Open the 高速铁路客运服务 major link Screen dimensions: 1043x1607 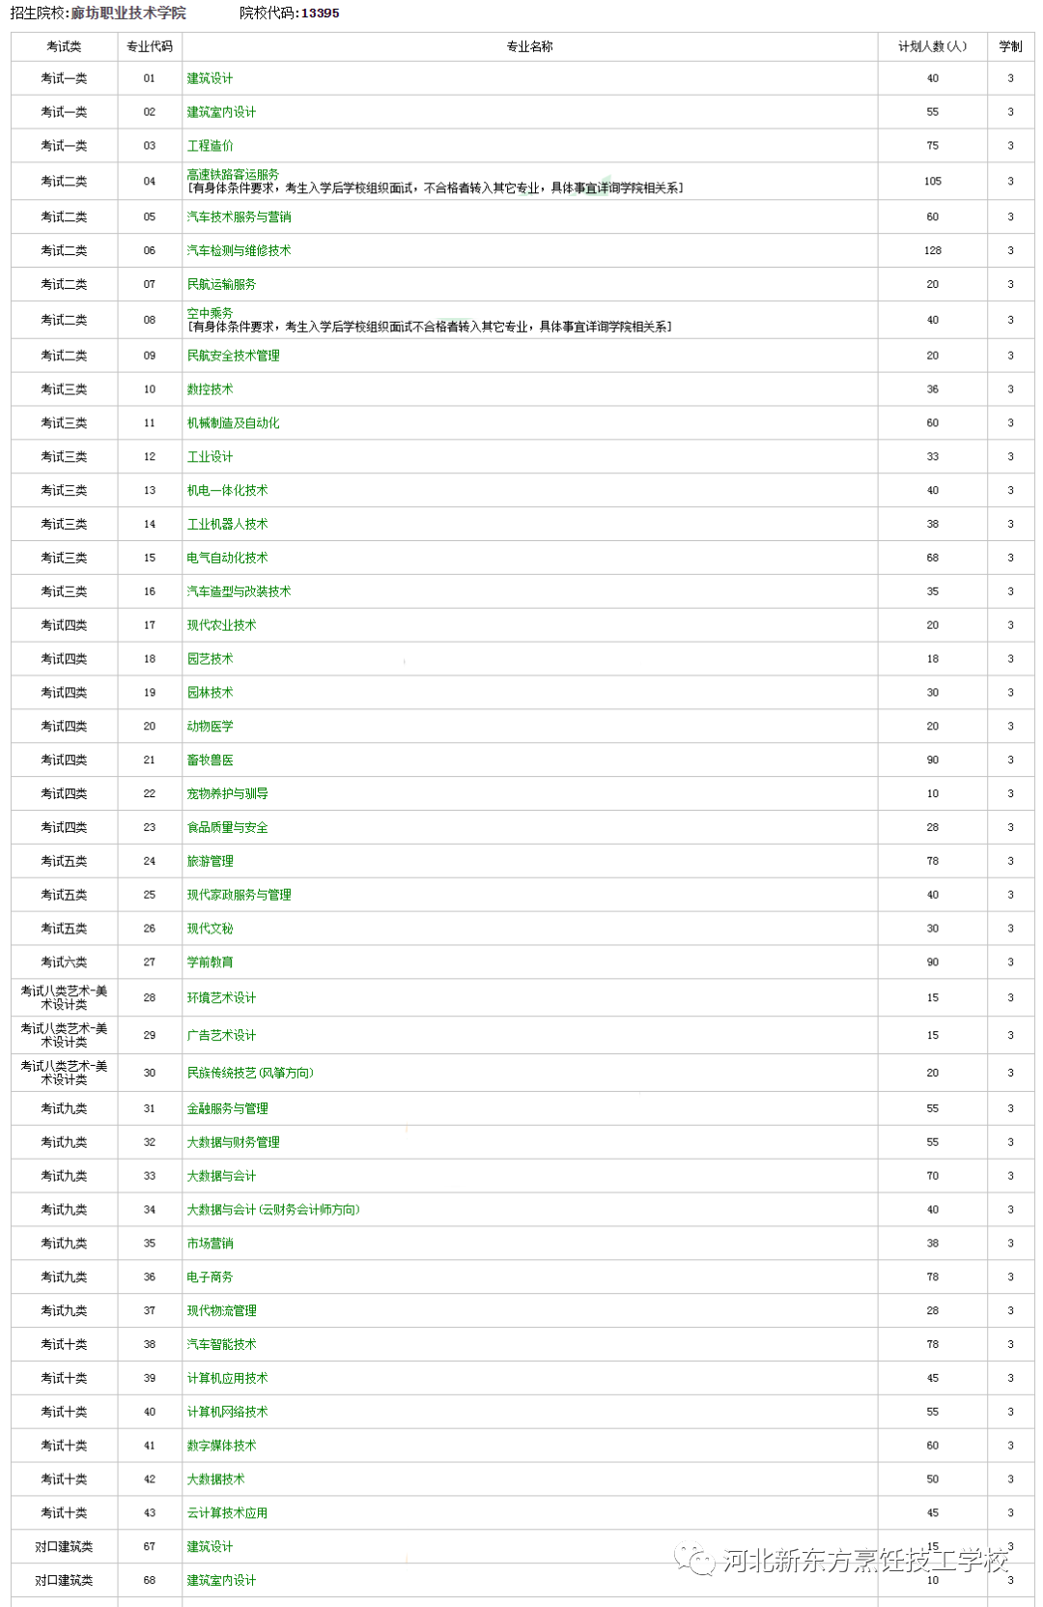coord(233,174)
